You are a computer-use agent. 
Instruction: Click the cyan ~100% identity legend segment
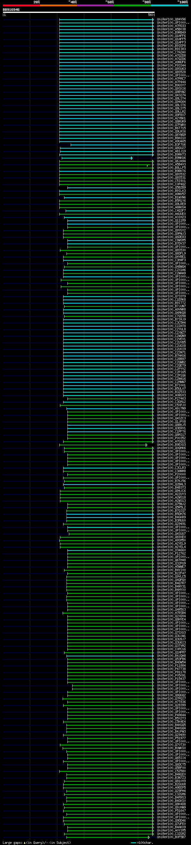tap(170, 5)
